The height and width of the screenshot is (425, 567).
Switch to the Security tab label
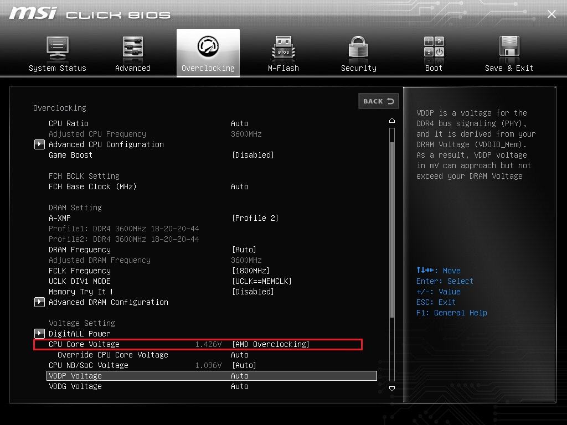(358, 68)
